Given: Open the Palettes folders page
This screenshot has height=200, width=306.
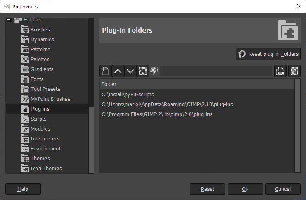Looking at the screenshot, I should tap(40, 60).
